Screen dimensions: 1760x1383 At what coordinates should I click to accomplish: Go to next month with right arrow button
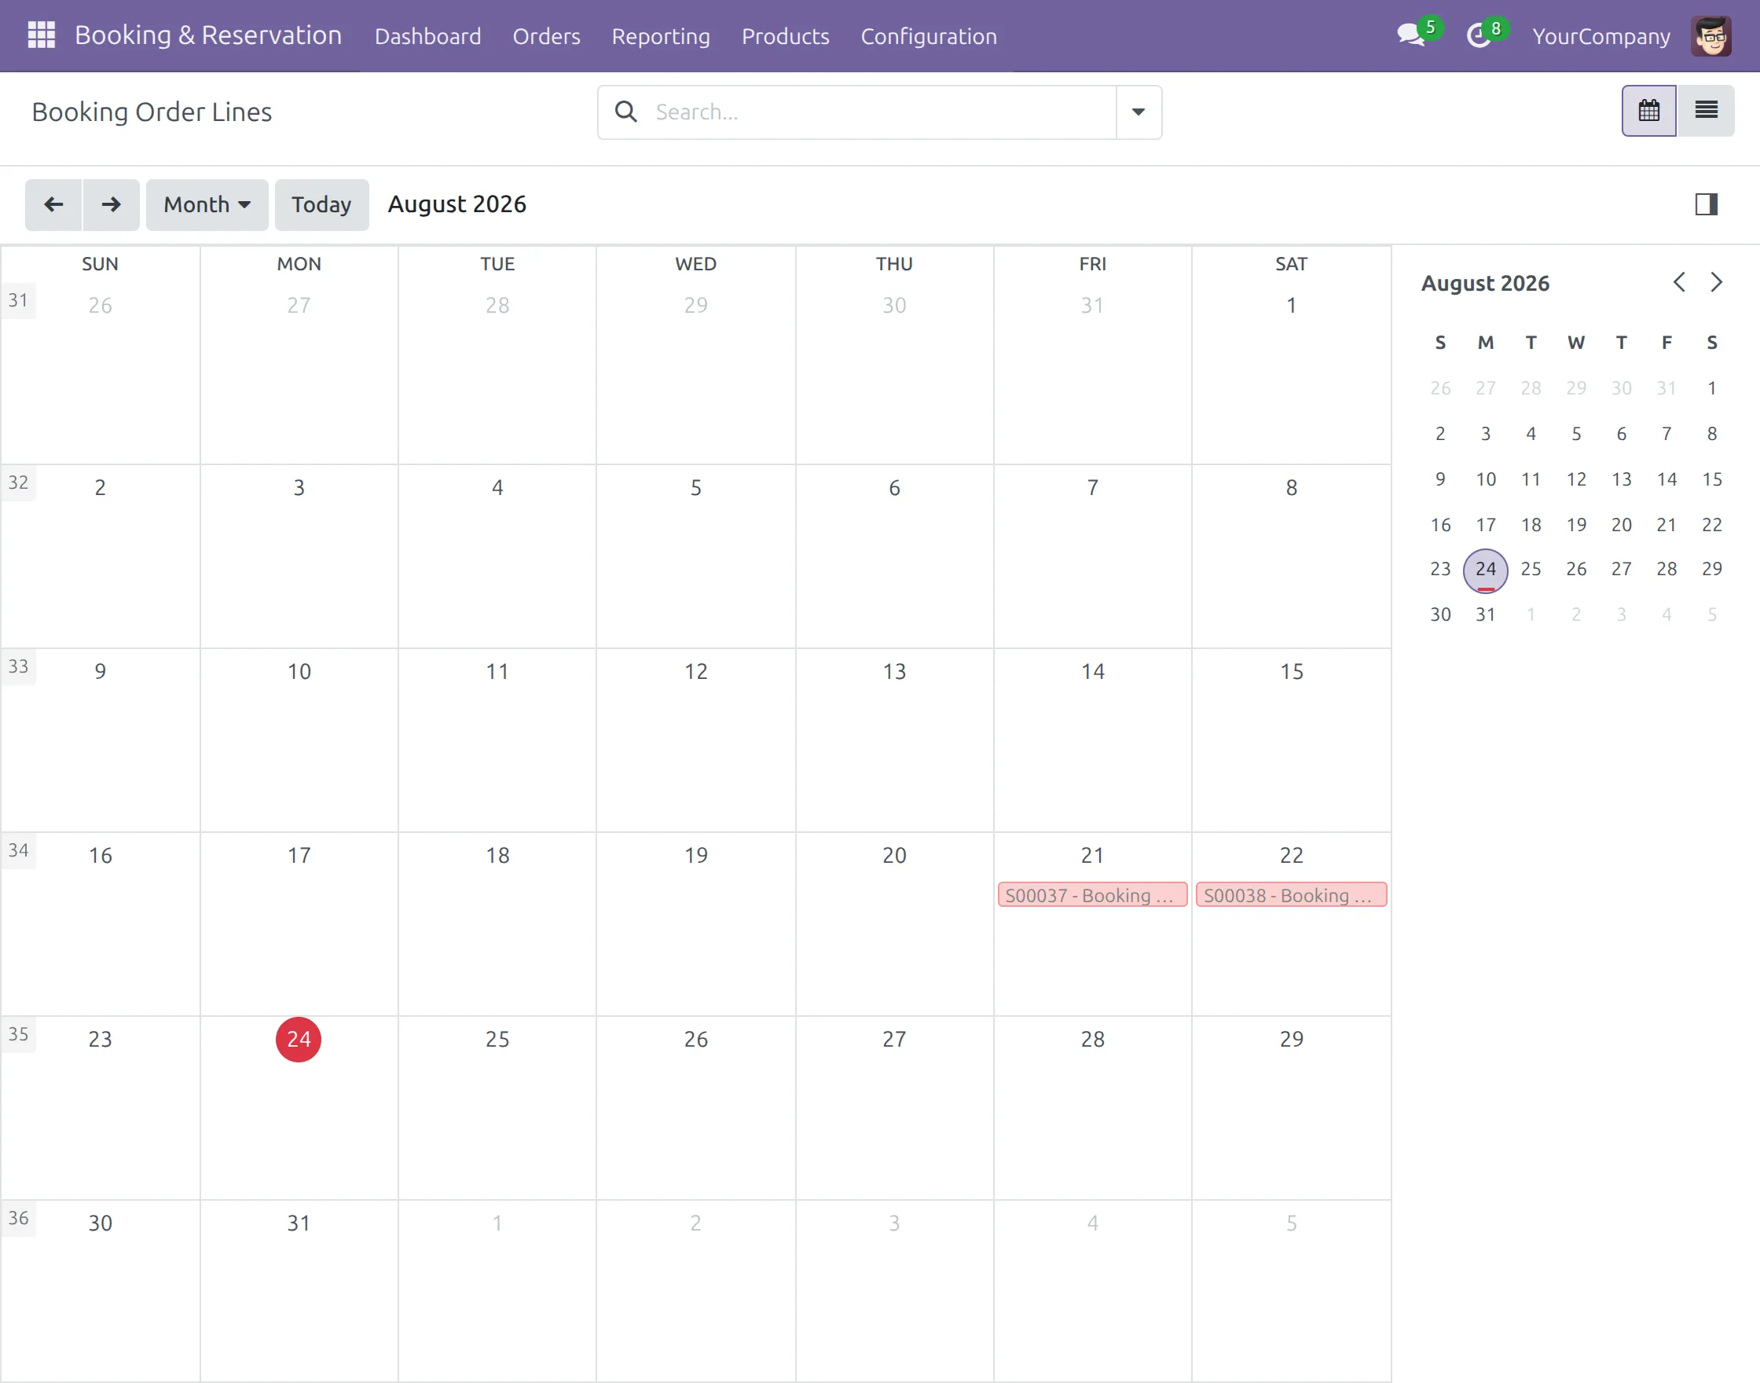(111, 205)
